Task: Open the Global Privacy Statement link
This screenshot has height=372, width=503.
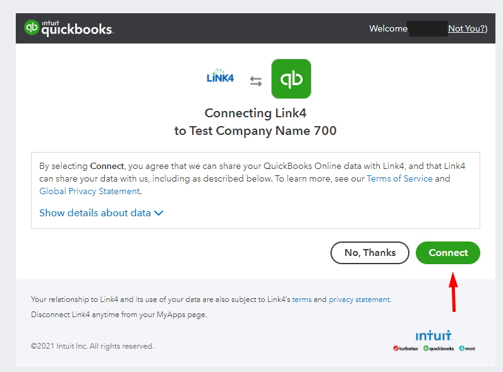Action: click(90, 191)
